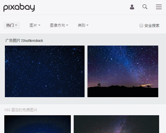Open the user account icon
The image size is (166, 133).
pyautogui.click(x=132, y=7)
